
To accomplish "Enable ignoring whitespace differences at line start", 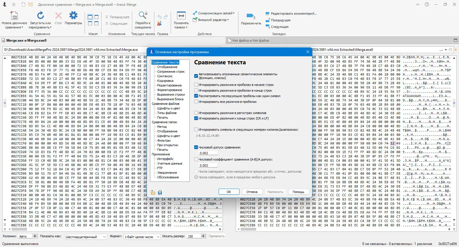I will [x=196, y=85].
